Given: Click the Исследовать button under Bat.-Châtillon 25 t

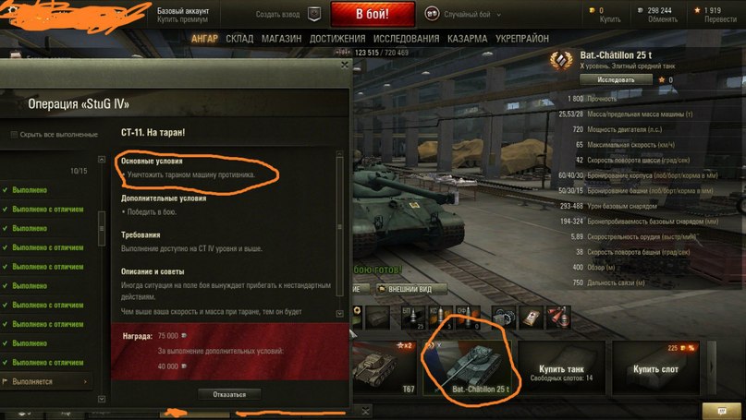Looking at the screenshot, I should (x=616, y=79).
